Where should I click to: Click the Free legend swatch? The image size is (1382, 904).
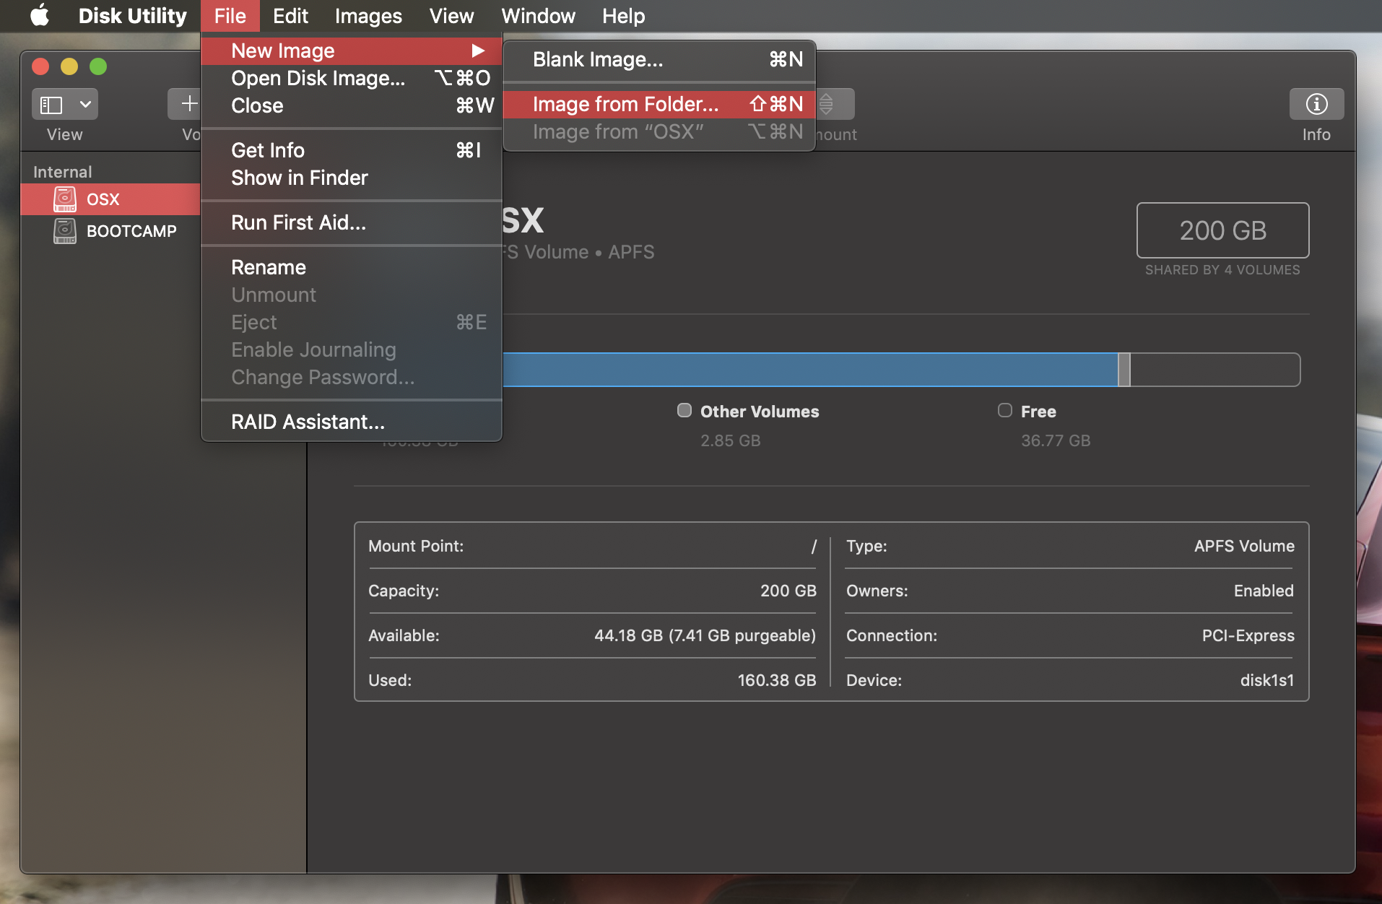tap(1004, 411)
